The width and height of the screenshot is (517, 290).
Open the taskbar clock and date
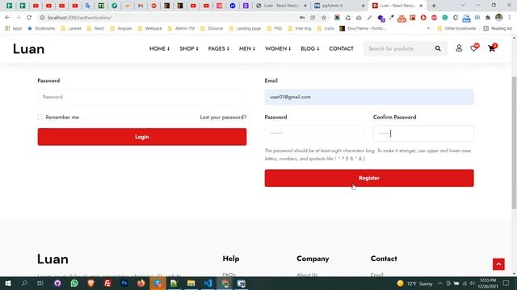pos(488,284)
